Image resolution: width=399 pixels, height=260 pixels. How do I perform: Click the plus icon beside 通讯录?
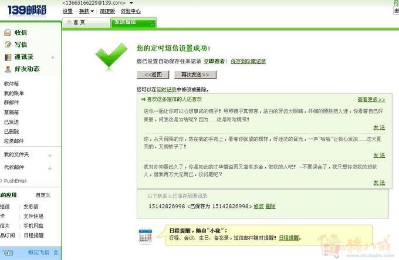pyautogui.click(x=53, y=58)
